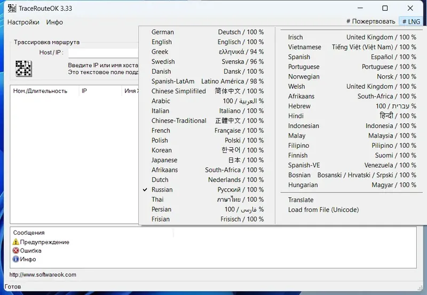Select Spanish-LatAm language
This screenshot has width=427, height=295.
207,81
